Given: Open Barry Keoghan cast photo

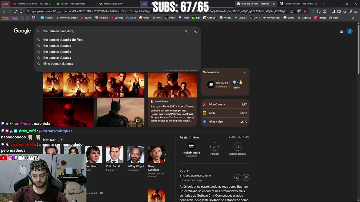Looking at the screenshot, I should tap(157, 154).
